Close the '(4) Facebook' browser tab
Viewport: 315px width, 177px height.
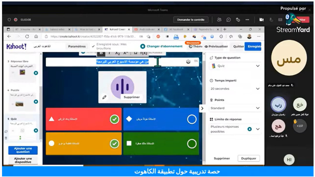click(x=188, y=29)
